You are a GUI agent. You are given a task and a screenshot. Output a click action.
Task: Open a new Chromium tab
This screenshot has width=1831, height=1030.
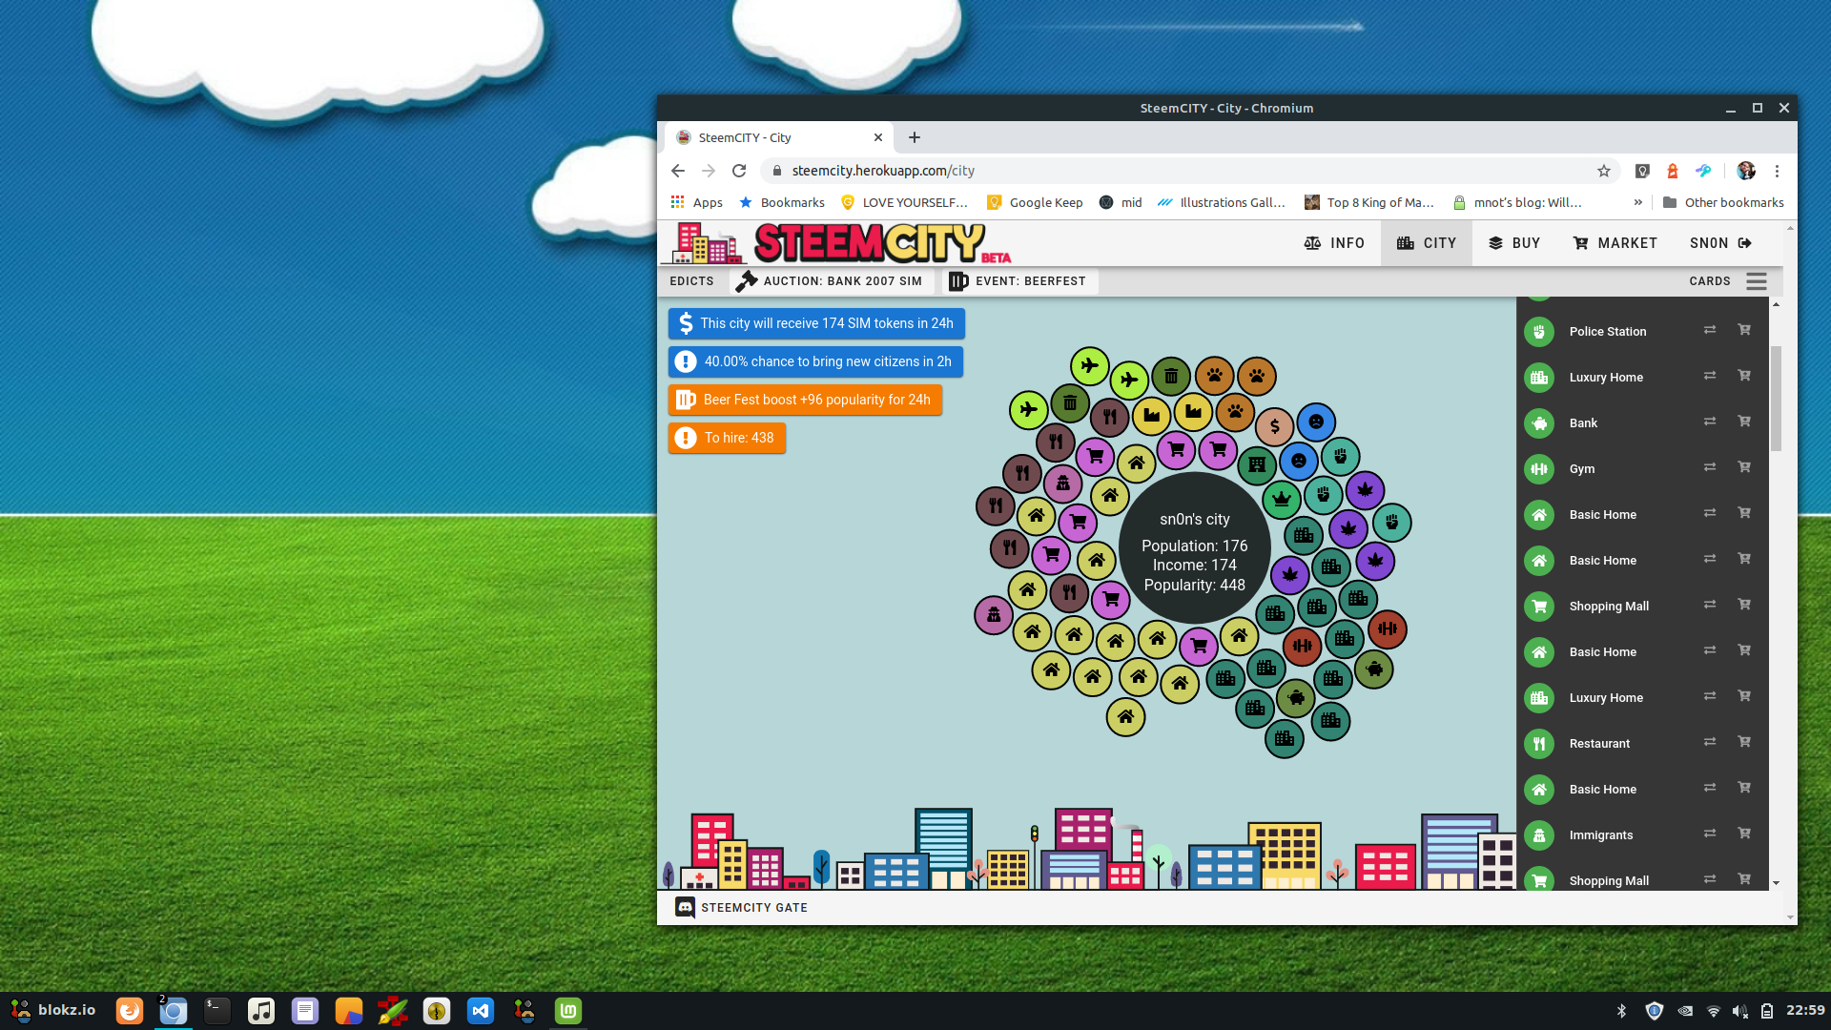click(x=914, y=137)
